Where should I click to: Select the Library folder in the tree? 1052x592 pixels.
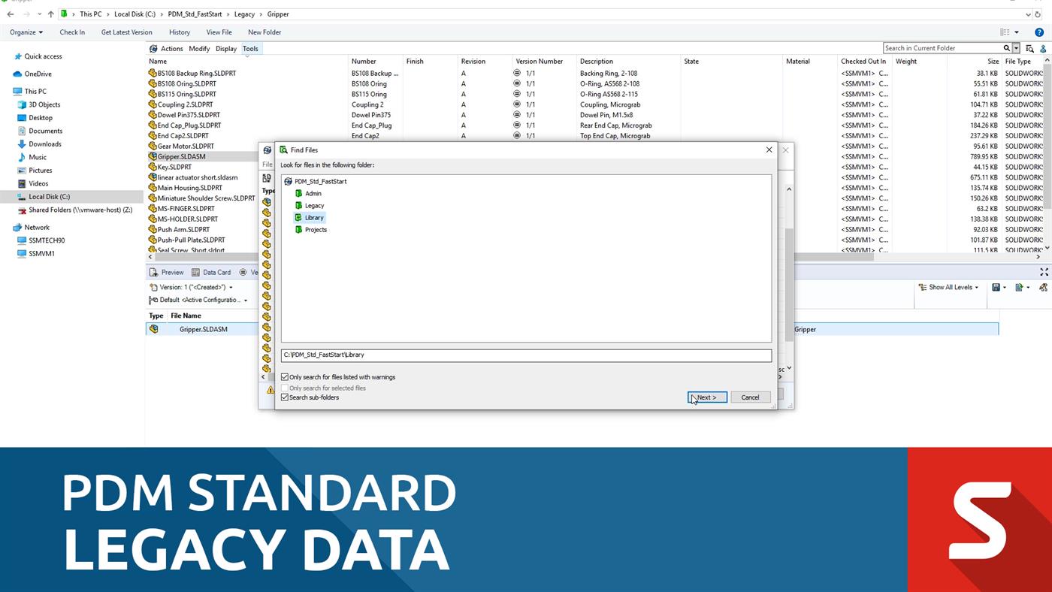click(314, 218)
